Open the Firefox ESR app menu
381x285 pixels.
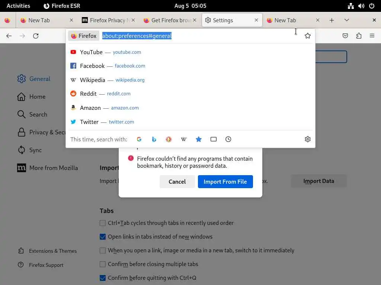point(62,6)
